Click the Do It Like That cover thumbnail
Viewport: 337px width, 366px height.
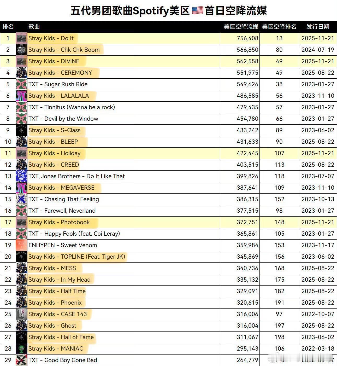pos(21,176)
